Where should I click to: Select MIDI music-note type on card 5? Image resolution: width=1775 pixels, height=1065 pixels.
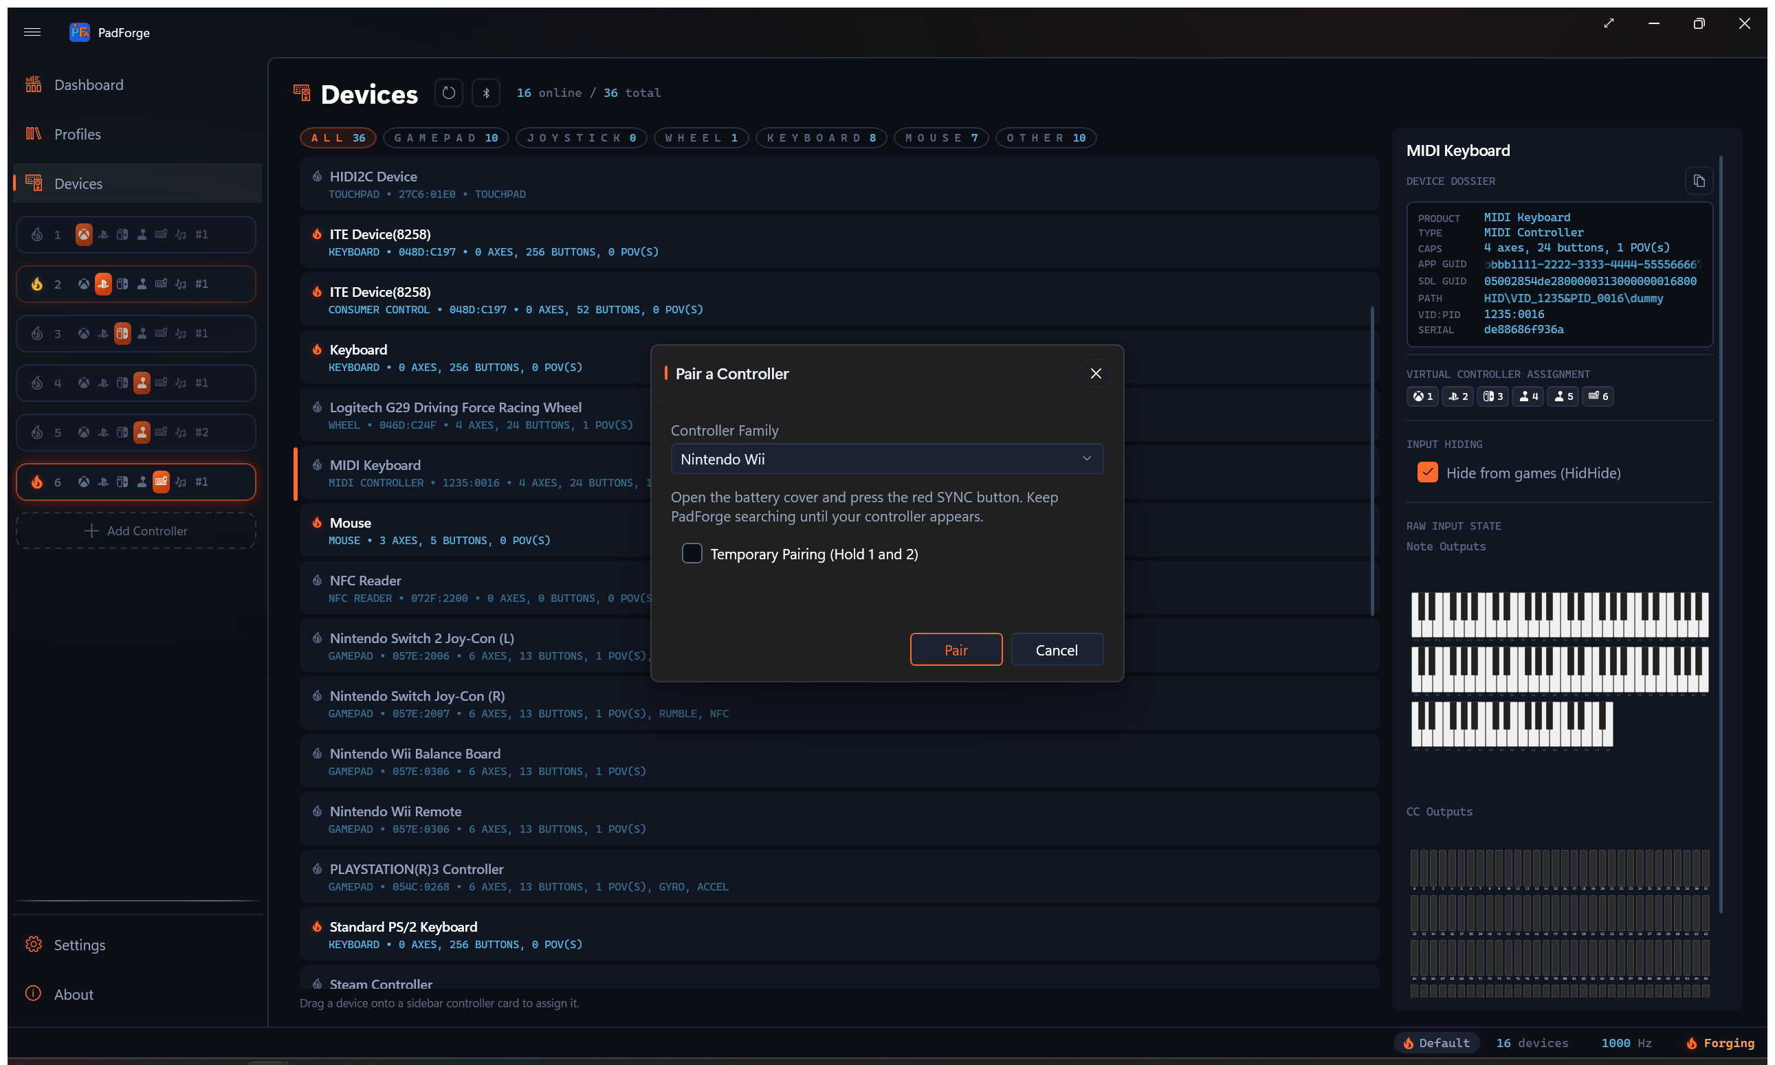(181, 433)
